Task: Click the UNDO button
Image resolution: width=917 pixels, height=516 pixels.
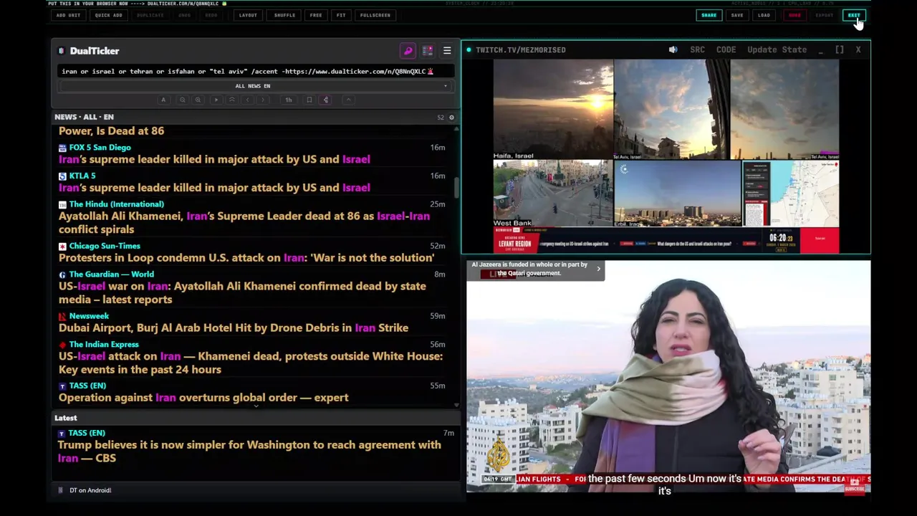Action: (184, 15)
